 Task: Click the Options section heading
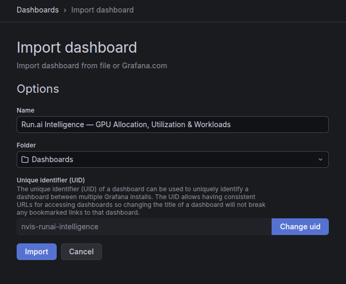38,89
